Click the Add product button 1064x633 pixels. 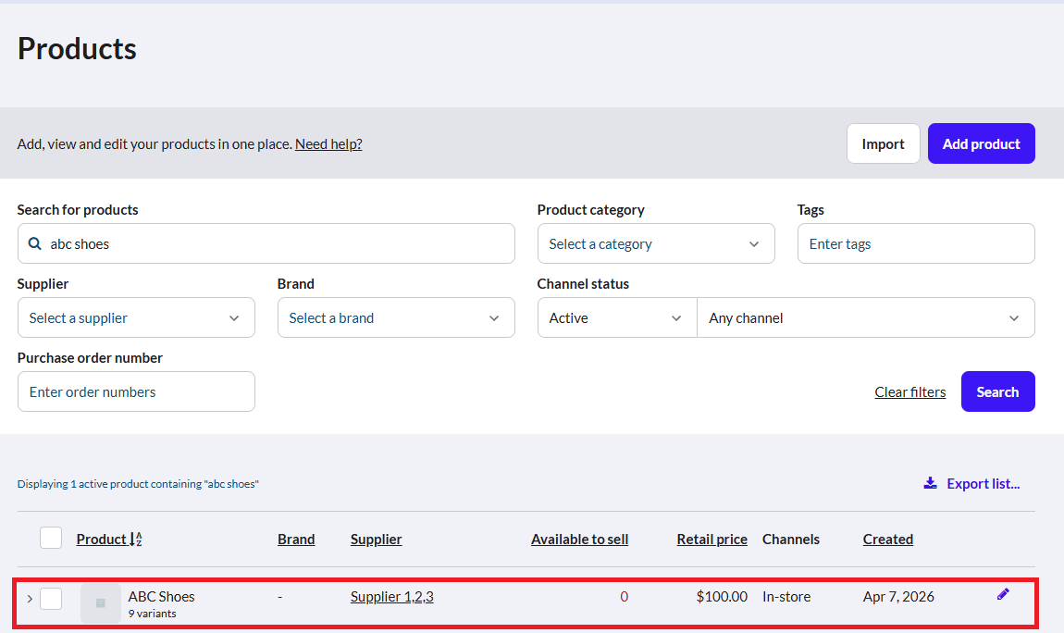point(982,143)
